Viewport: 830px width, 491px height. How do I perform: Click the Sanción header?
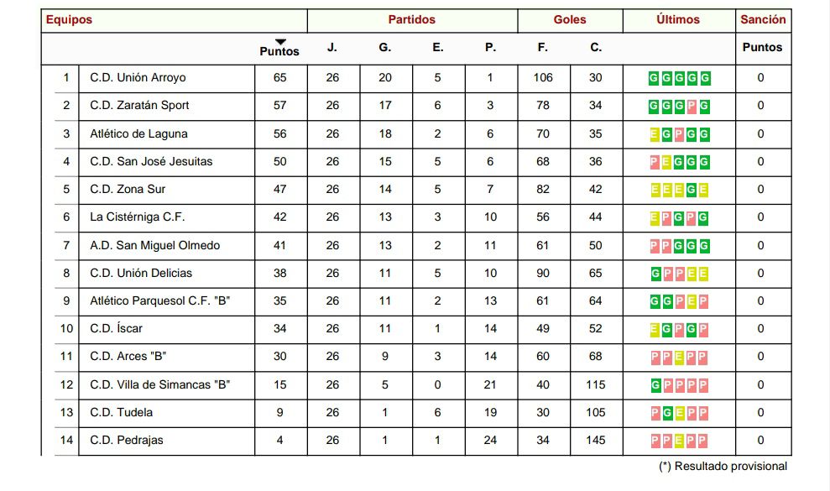763,19
